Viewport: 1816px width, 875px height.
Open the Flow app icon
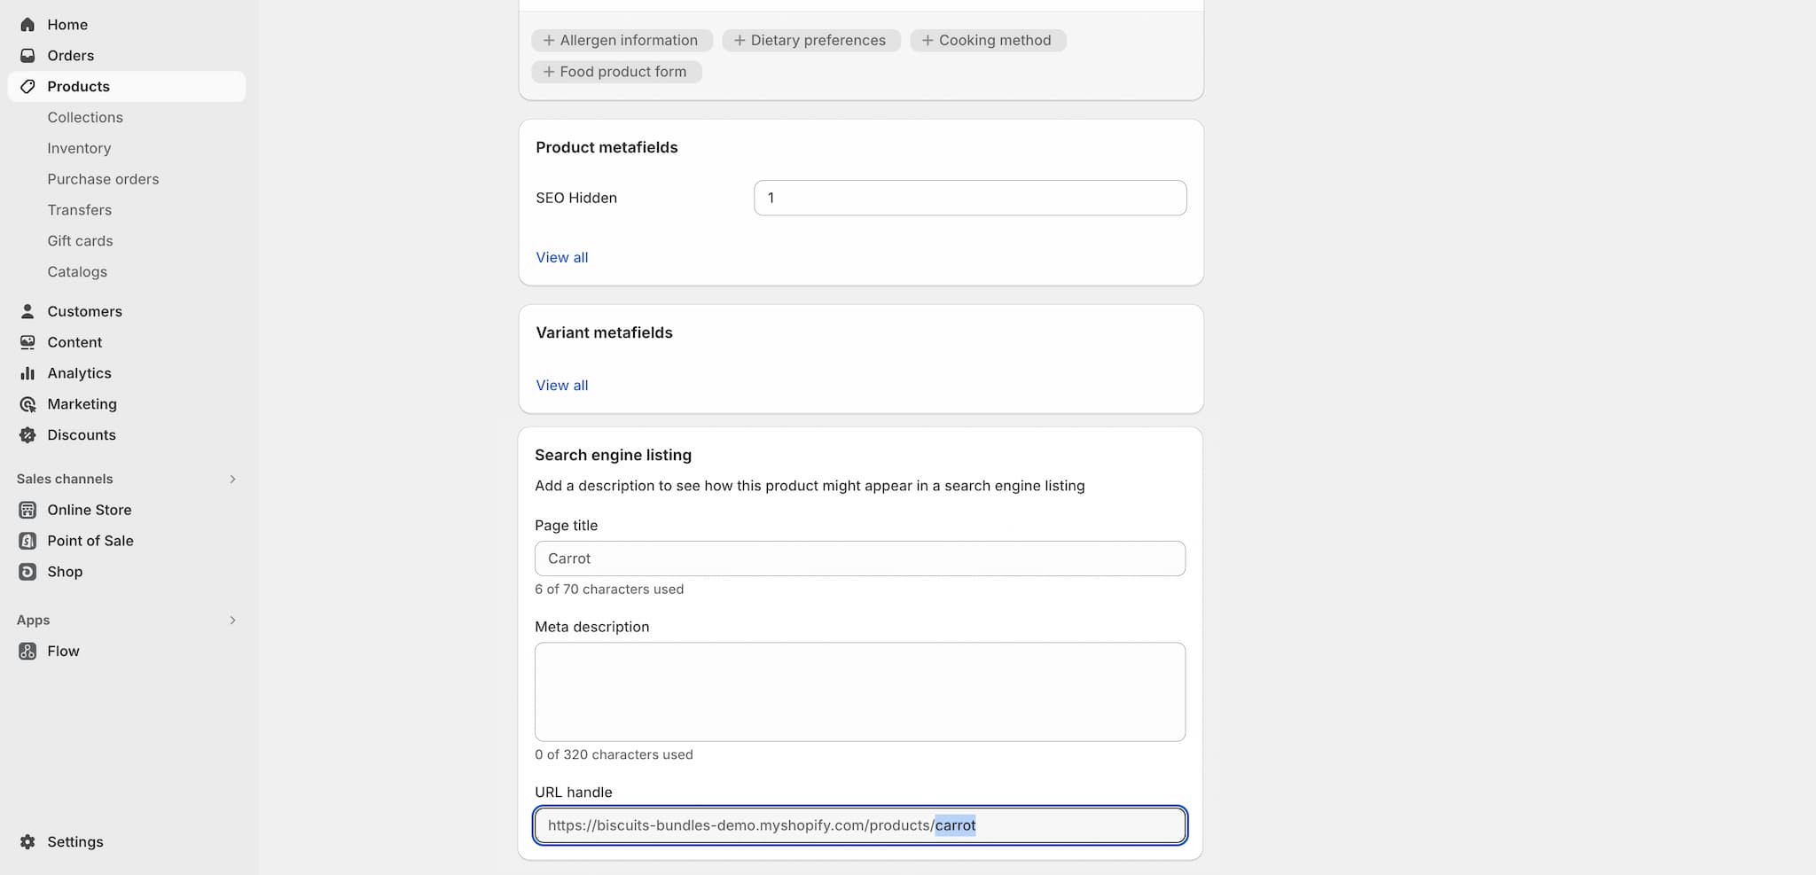tap(27, 652)
